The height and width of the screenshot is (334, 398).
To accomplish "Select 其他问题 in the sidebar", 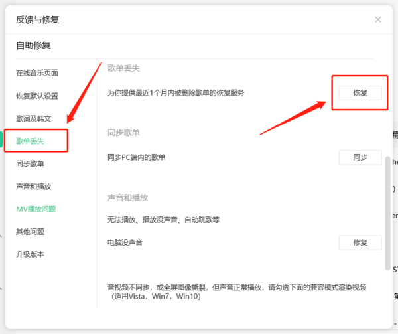I will tap(31, 231).
